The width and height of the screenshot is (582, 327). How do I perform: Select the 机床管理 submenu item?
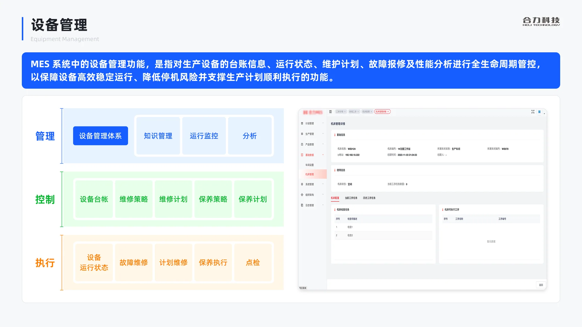[313, 174]
